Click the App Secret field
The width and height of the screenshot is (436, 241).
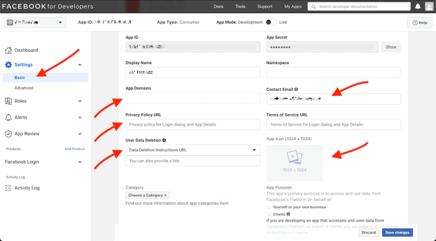tap(322, 47)
